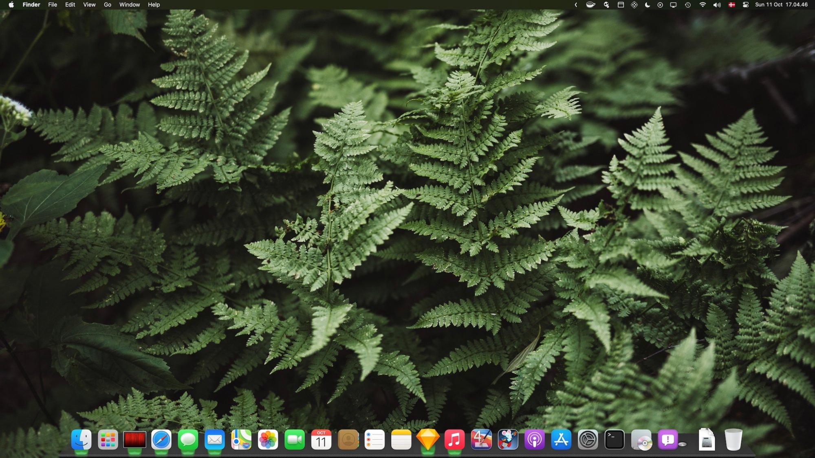Open the Photos app
The image size is (815, 458).
click(268, 440)
